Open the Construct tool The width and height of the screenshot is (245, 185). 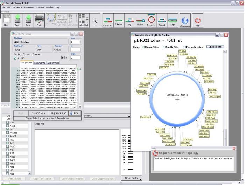coord(108,20)
